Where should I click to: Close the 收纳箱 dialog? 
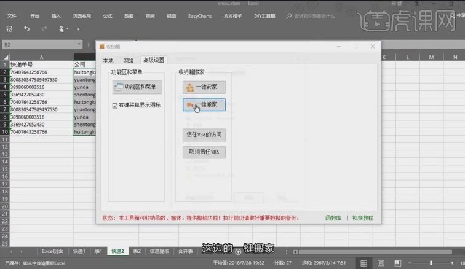coord(373,47)
